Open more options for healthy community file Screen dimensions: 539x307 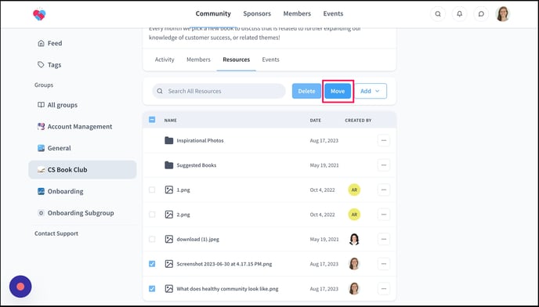point(384,288)
